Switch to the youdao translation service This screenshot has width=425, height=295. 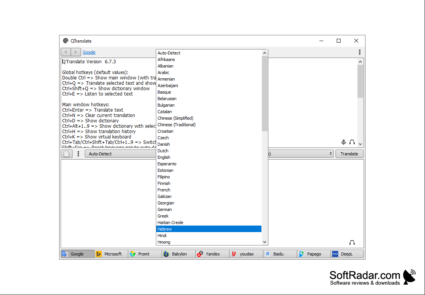(246, 254)
